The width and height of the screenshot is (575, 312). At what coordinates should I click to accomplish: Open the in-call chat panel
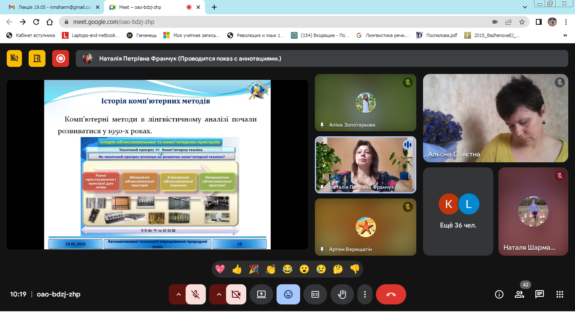click(x=539, y=294)
